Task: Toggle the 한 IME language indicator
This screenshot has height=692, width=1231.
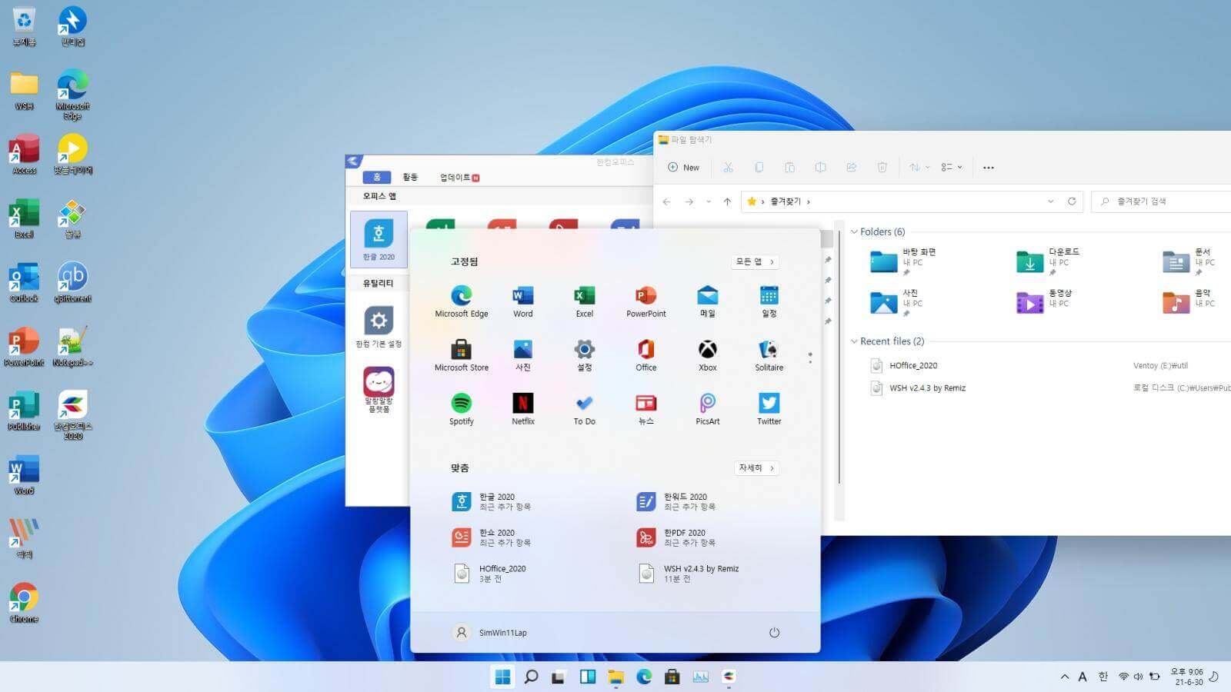Action: tap(1103, 677)
